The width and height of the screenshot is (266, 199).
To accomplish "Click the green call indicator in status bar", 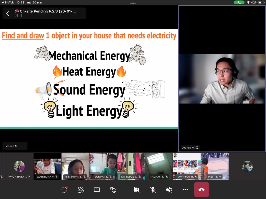I will pyautogui.click(x=239, y=2).
